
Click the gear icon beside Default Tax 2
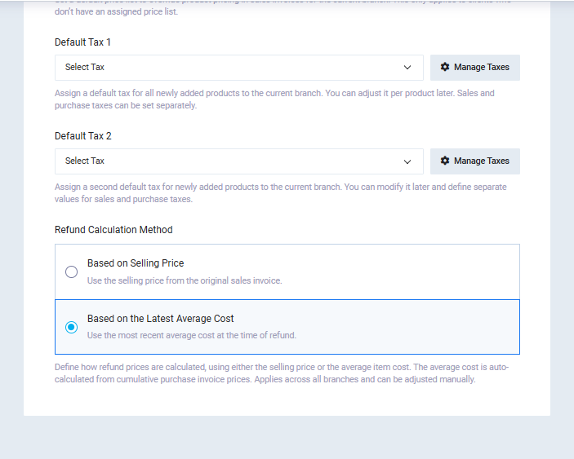pos(445,161)
